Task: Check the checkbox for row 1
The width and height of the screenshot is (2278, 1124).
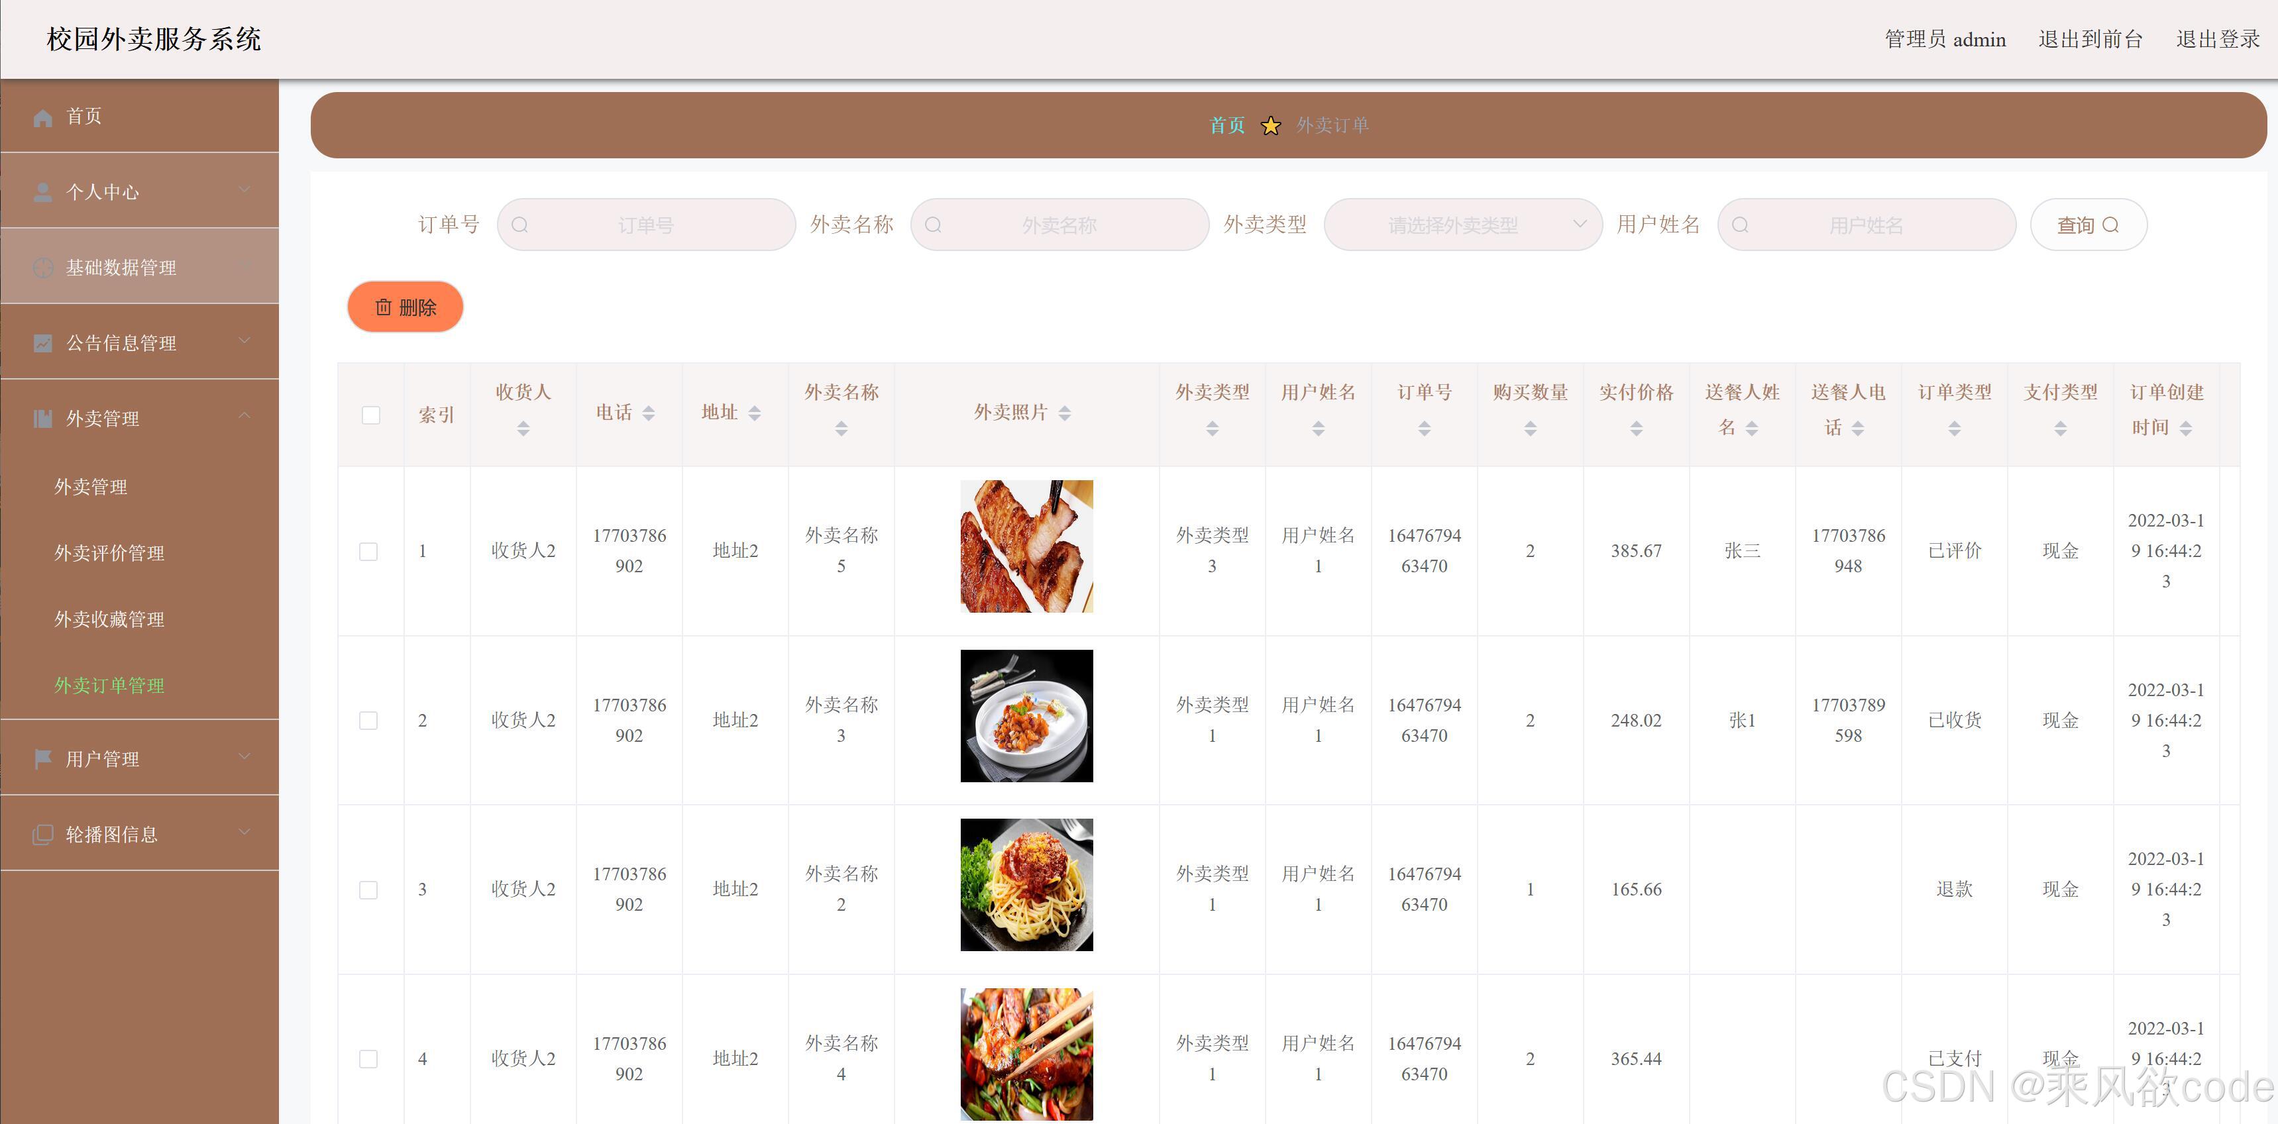Action: click(x=369, y=551)
